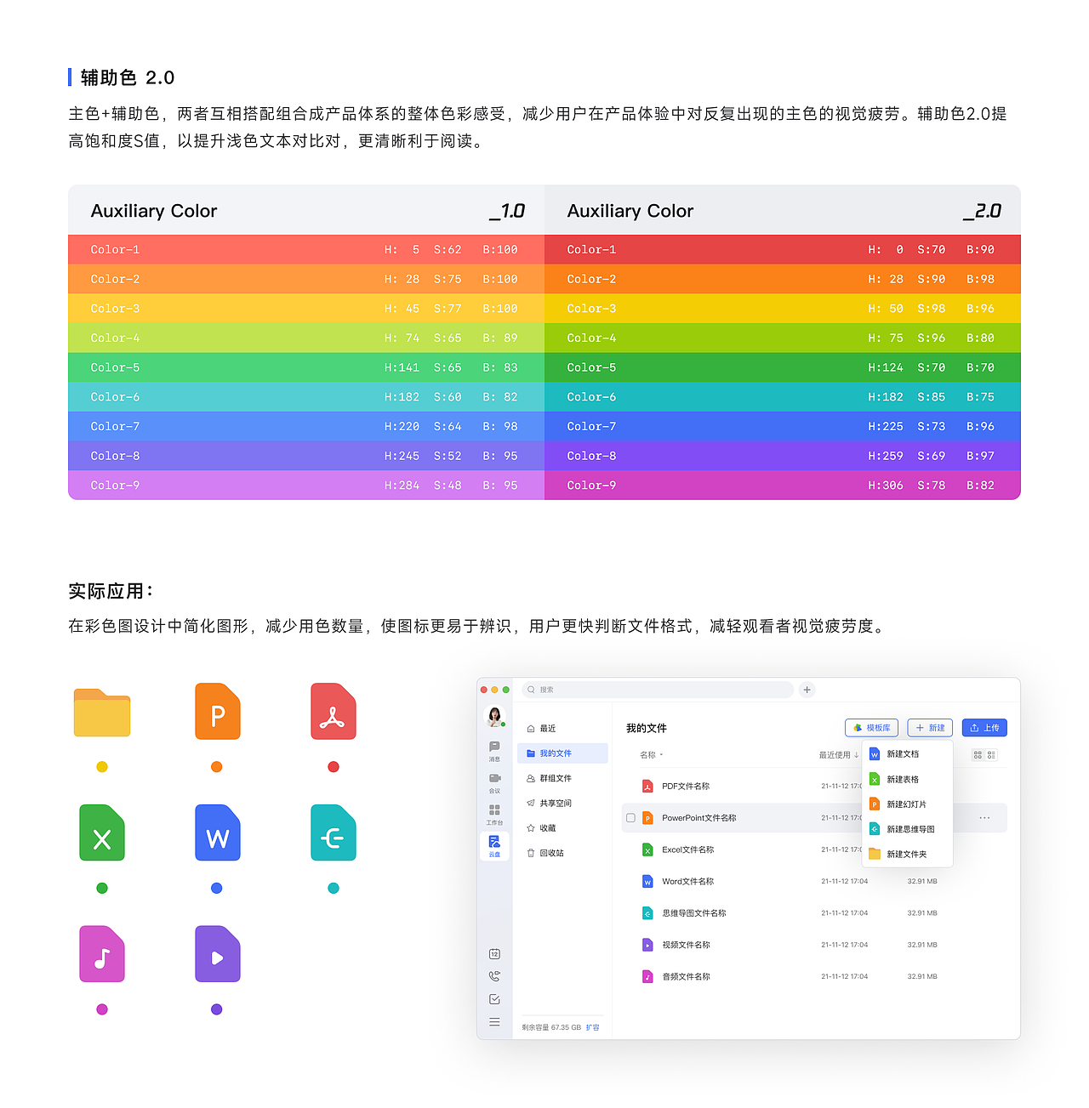This screenshot has width=1089, height=1108.
Task: Choose 新建思维导图 from the new menu
Action: pos(907,829)
